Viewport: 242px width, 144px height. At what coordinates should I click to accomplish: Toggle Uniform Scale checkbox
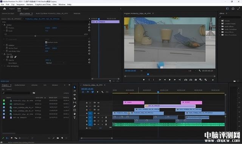point(46,42)
